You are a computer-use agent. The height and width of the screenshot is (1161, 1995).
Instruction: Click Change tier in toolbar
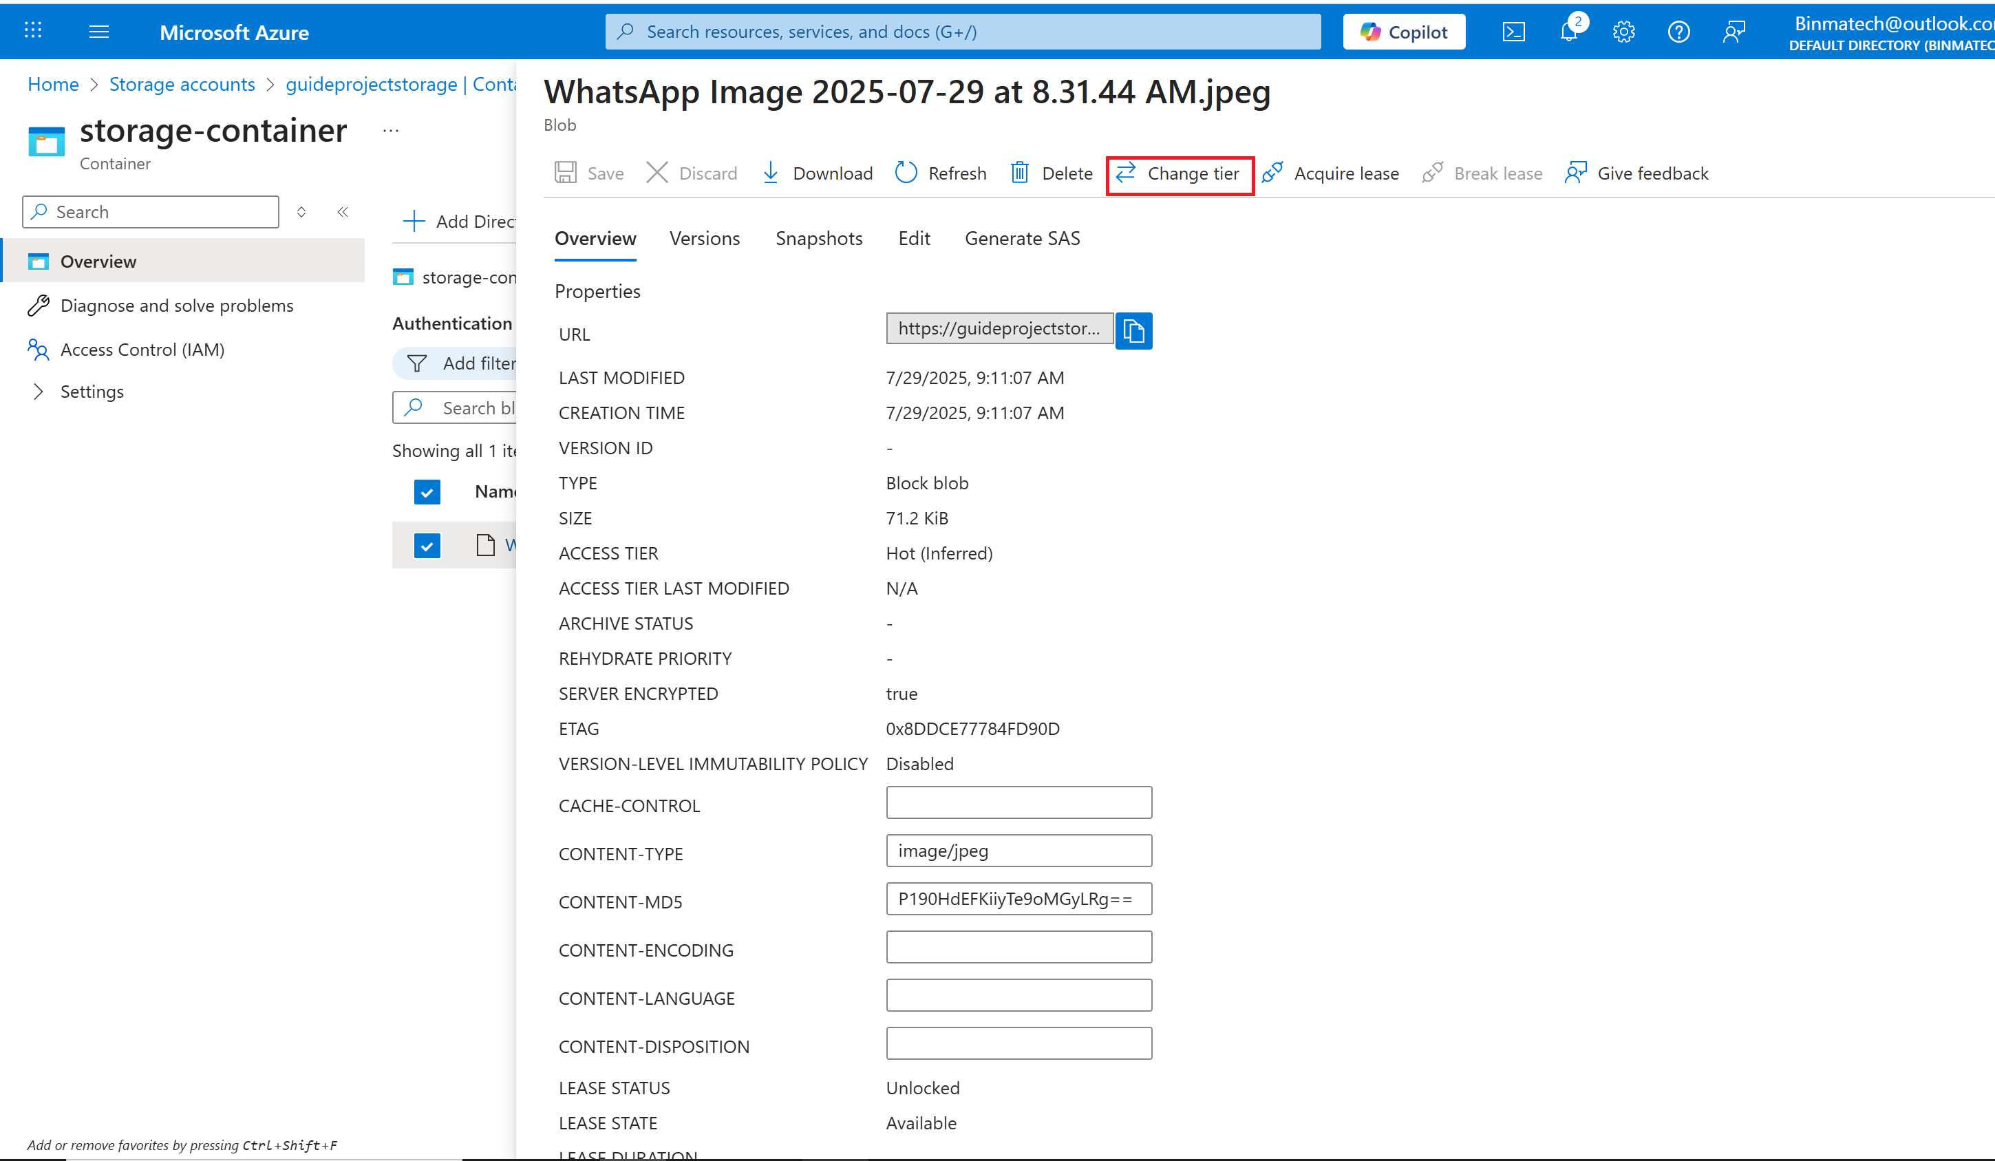tap(1179, 173)
